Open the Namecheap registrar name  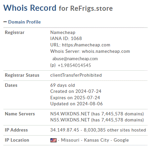coord(63,33)
